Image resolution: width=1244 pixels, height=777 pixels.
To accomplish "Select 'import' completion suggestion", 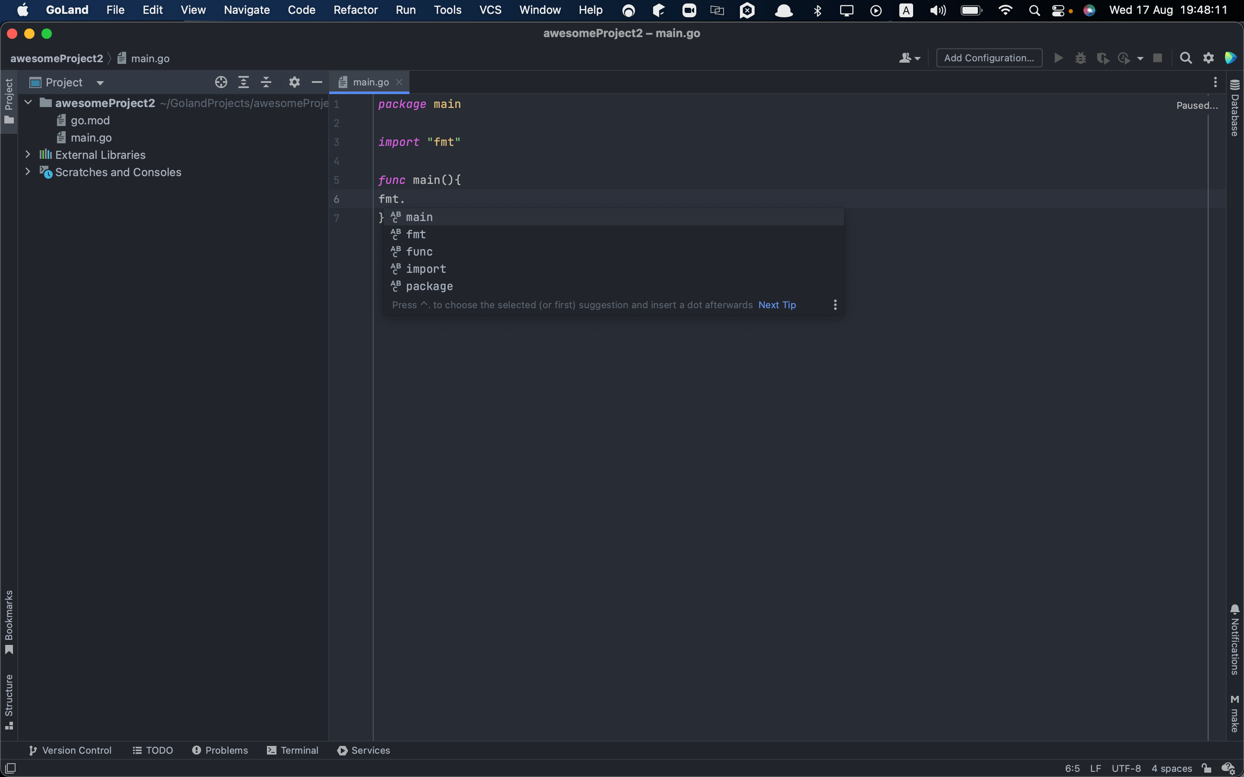I will point(425,269).
